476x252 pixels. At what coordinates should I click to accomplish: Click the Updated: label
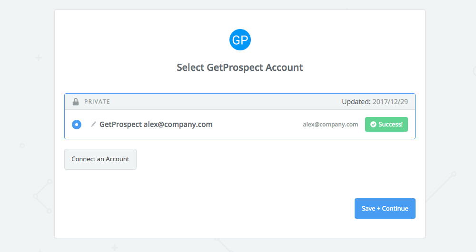point(356,102)
